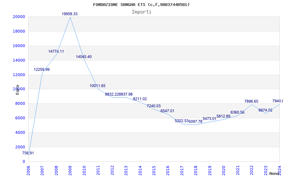This screenshot has height=177, width=283.
Task: Click the x-axis year 2022
Action: [x=252, y=171]
